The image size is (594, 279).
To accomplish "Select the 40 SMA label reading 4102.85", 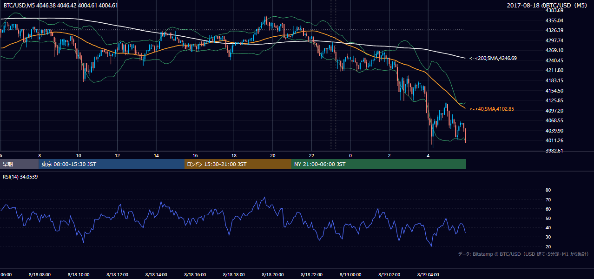I will [492, 109].
